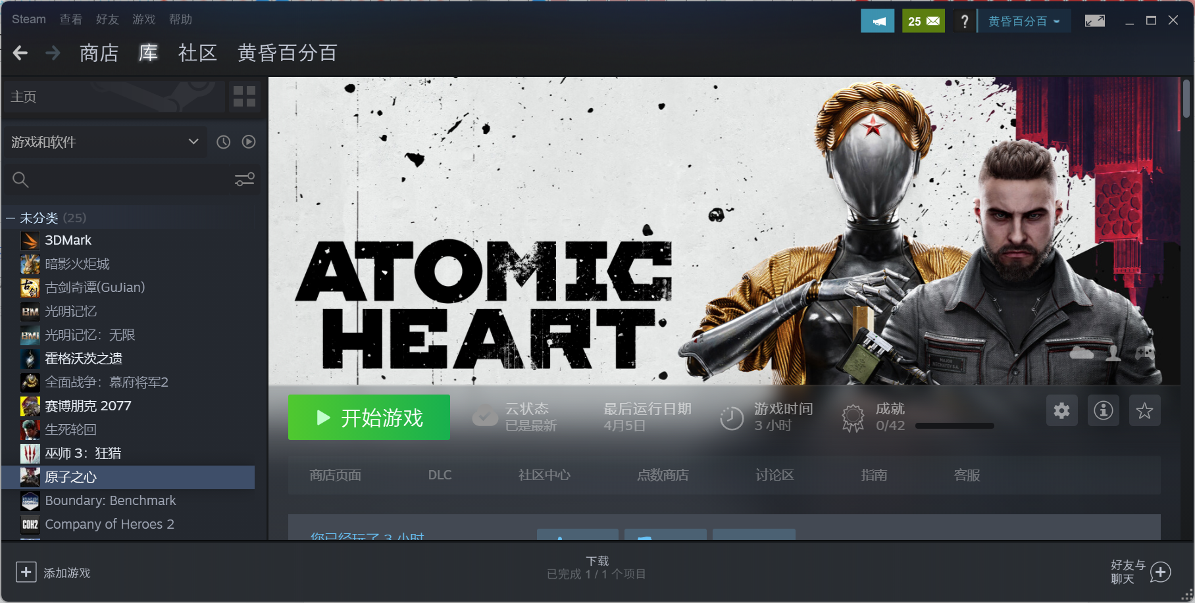The height and width of the screenshot is (603, 1195).
Task: Open the game info circle icon
Action: click(x=1103, y=410)
